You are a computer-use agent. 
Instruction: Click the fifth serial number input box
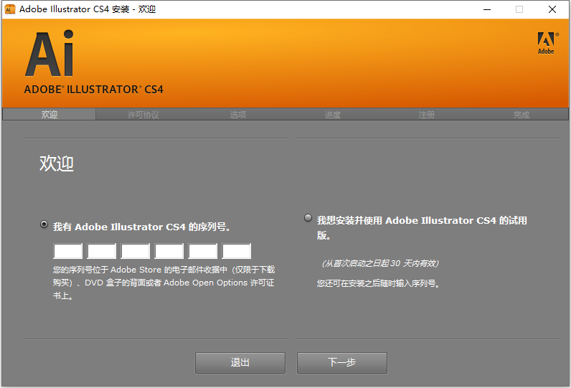pyautogui.click(x=203, y=251)
